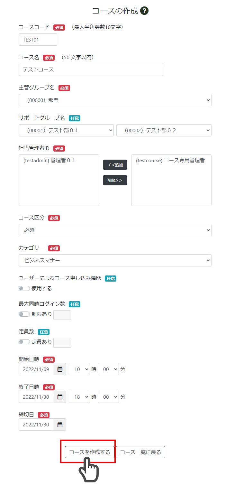Click the 削除>> button
225x484 pixels.
point(115,180)
